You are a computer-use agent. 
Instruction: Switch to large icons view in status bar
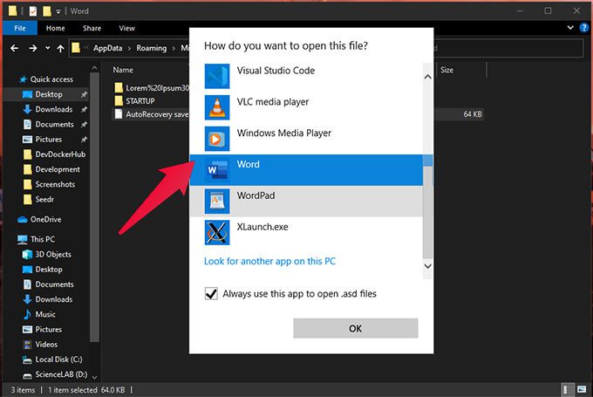coord(582,389)
